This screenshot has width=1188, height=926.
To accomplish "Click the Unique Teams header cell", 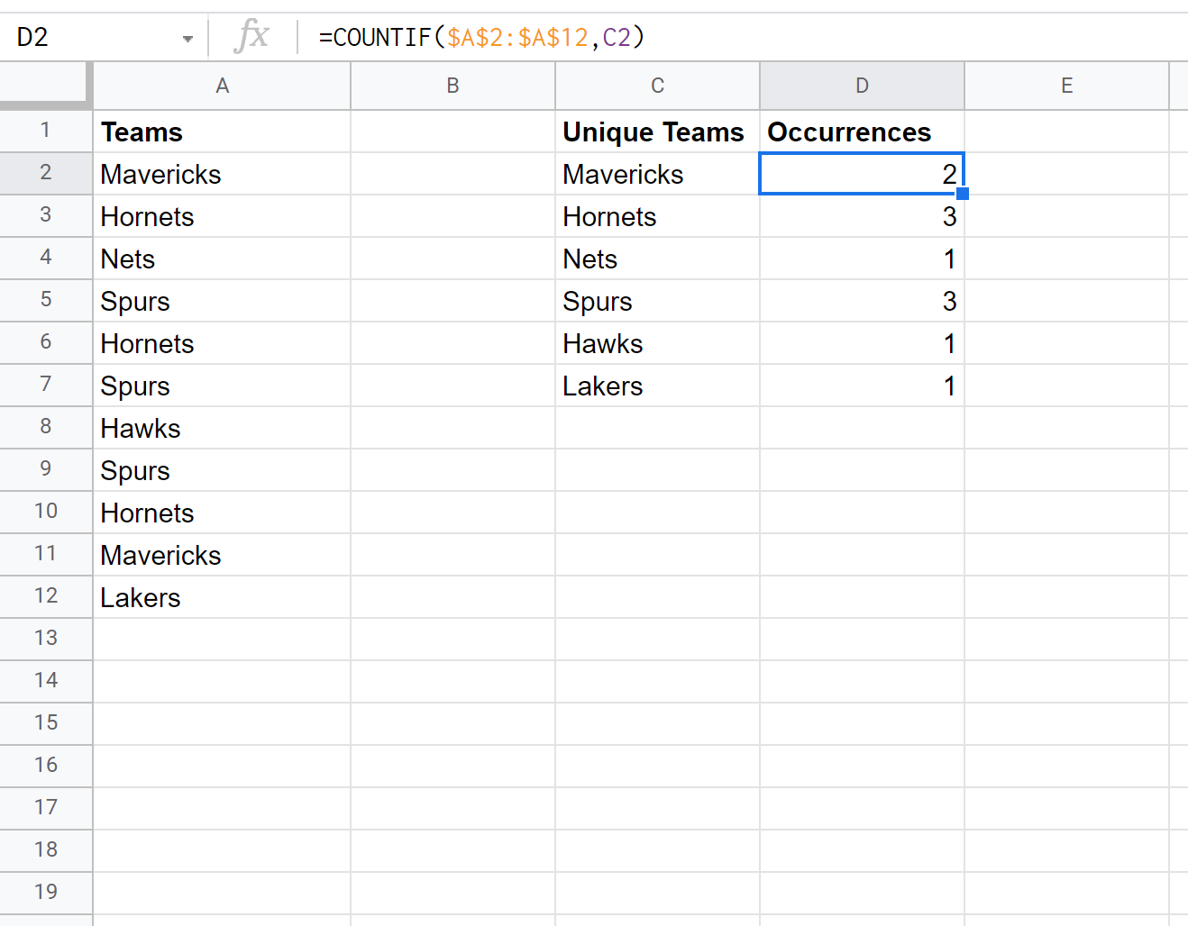I will point(657,132).
